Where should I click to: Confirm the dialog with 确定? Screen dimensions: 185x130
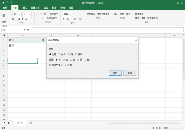115,73
